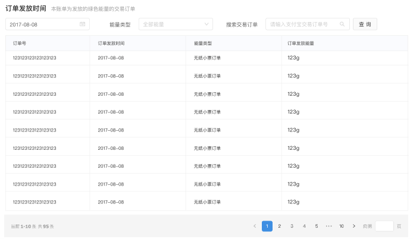Focus the 向第 页 page jump input
The height and width of the screenshot is (239, 413).
384,226
